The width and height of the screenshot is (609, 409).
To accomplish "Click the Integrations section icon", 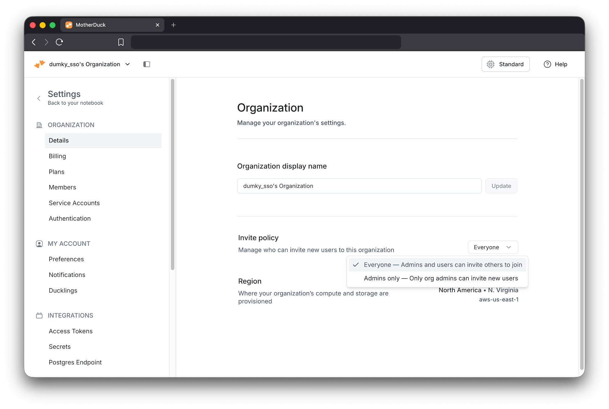I will tap(39, 316).
